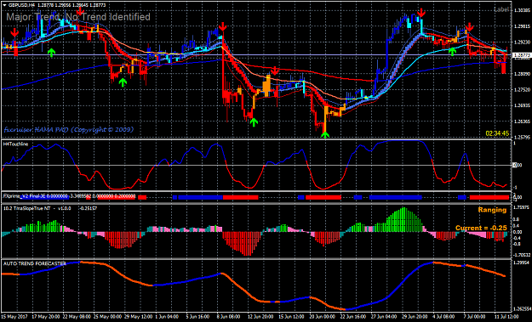Select the gray 'Label' text object
The height and width of the screenshot is (322, 532).
[501, 10]
